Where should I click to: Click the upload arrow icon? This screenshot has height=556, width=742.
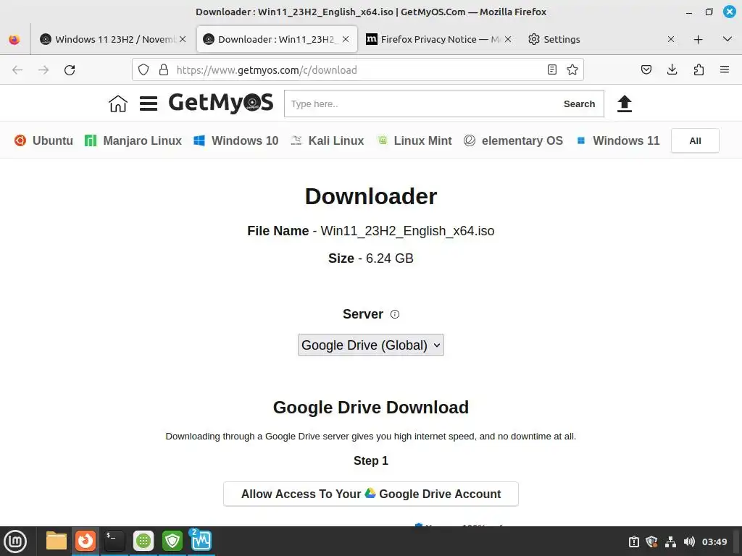click(x=625, y=104)
